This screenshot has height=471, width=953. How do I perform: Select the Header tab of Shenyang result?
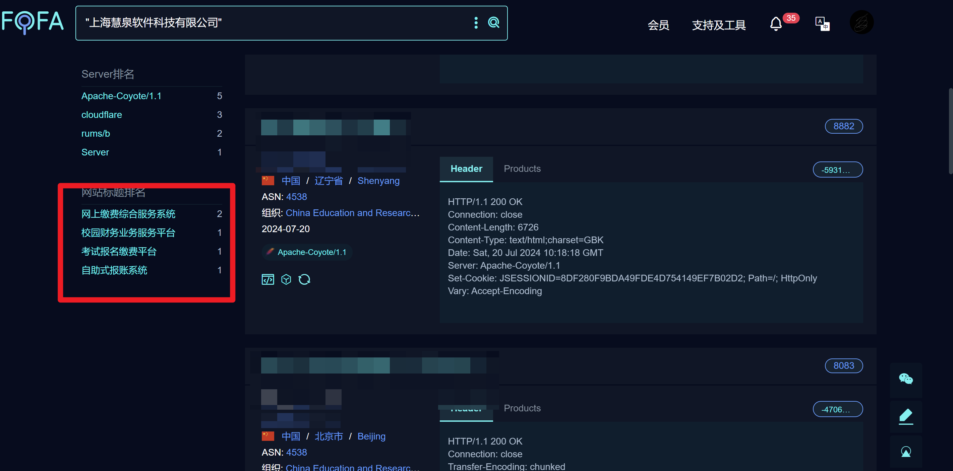(466, 169)
